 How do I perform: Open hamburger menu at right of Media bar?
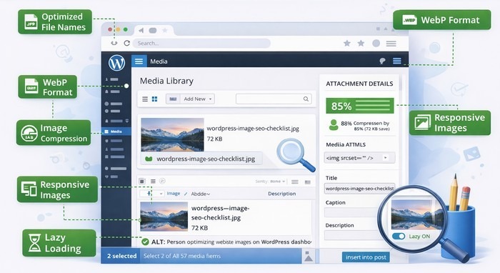pos(397,61)
